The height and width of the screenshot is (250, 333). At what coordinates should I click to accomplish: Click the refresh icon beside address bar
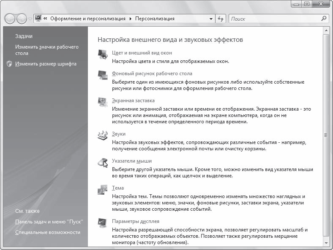coord(221,19)
